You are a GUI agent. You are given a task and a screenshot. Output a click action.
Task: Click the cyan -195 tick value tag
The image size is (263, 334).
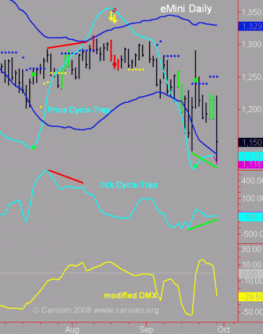[251, 217]
